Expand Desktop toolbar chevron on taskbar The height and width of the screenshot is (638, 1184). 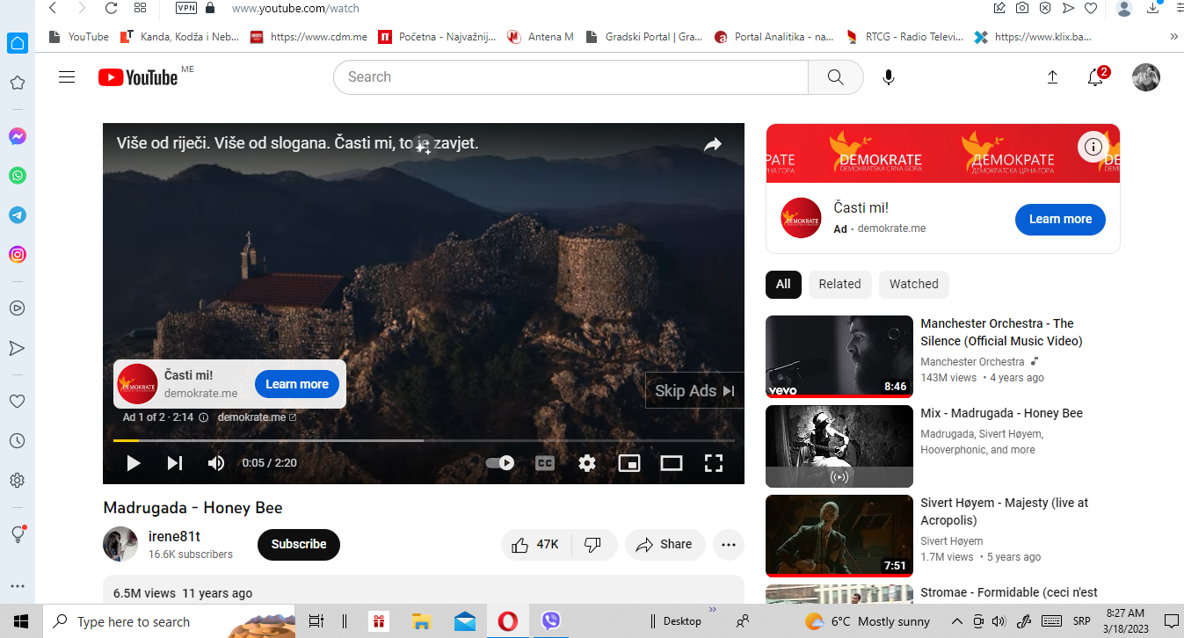click(713, 609)
